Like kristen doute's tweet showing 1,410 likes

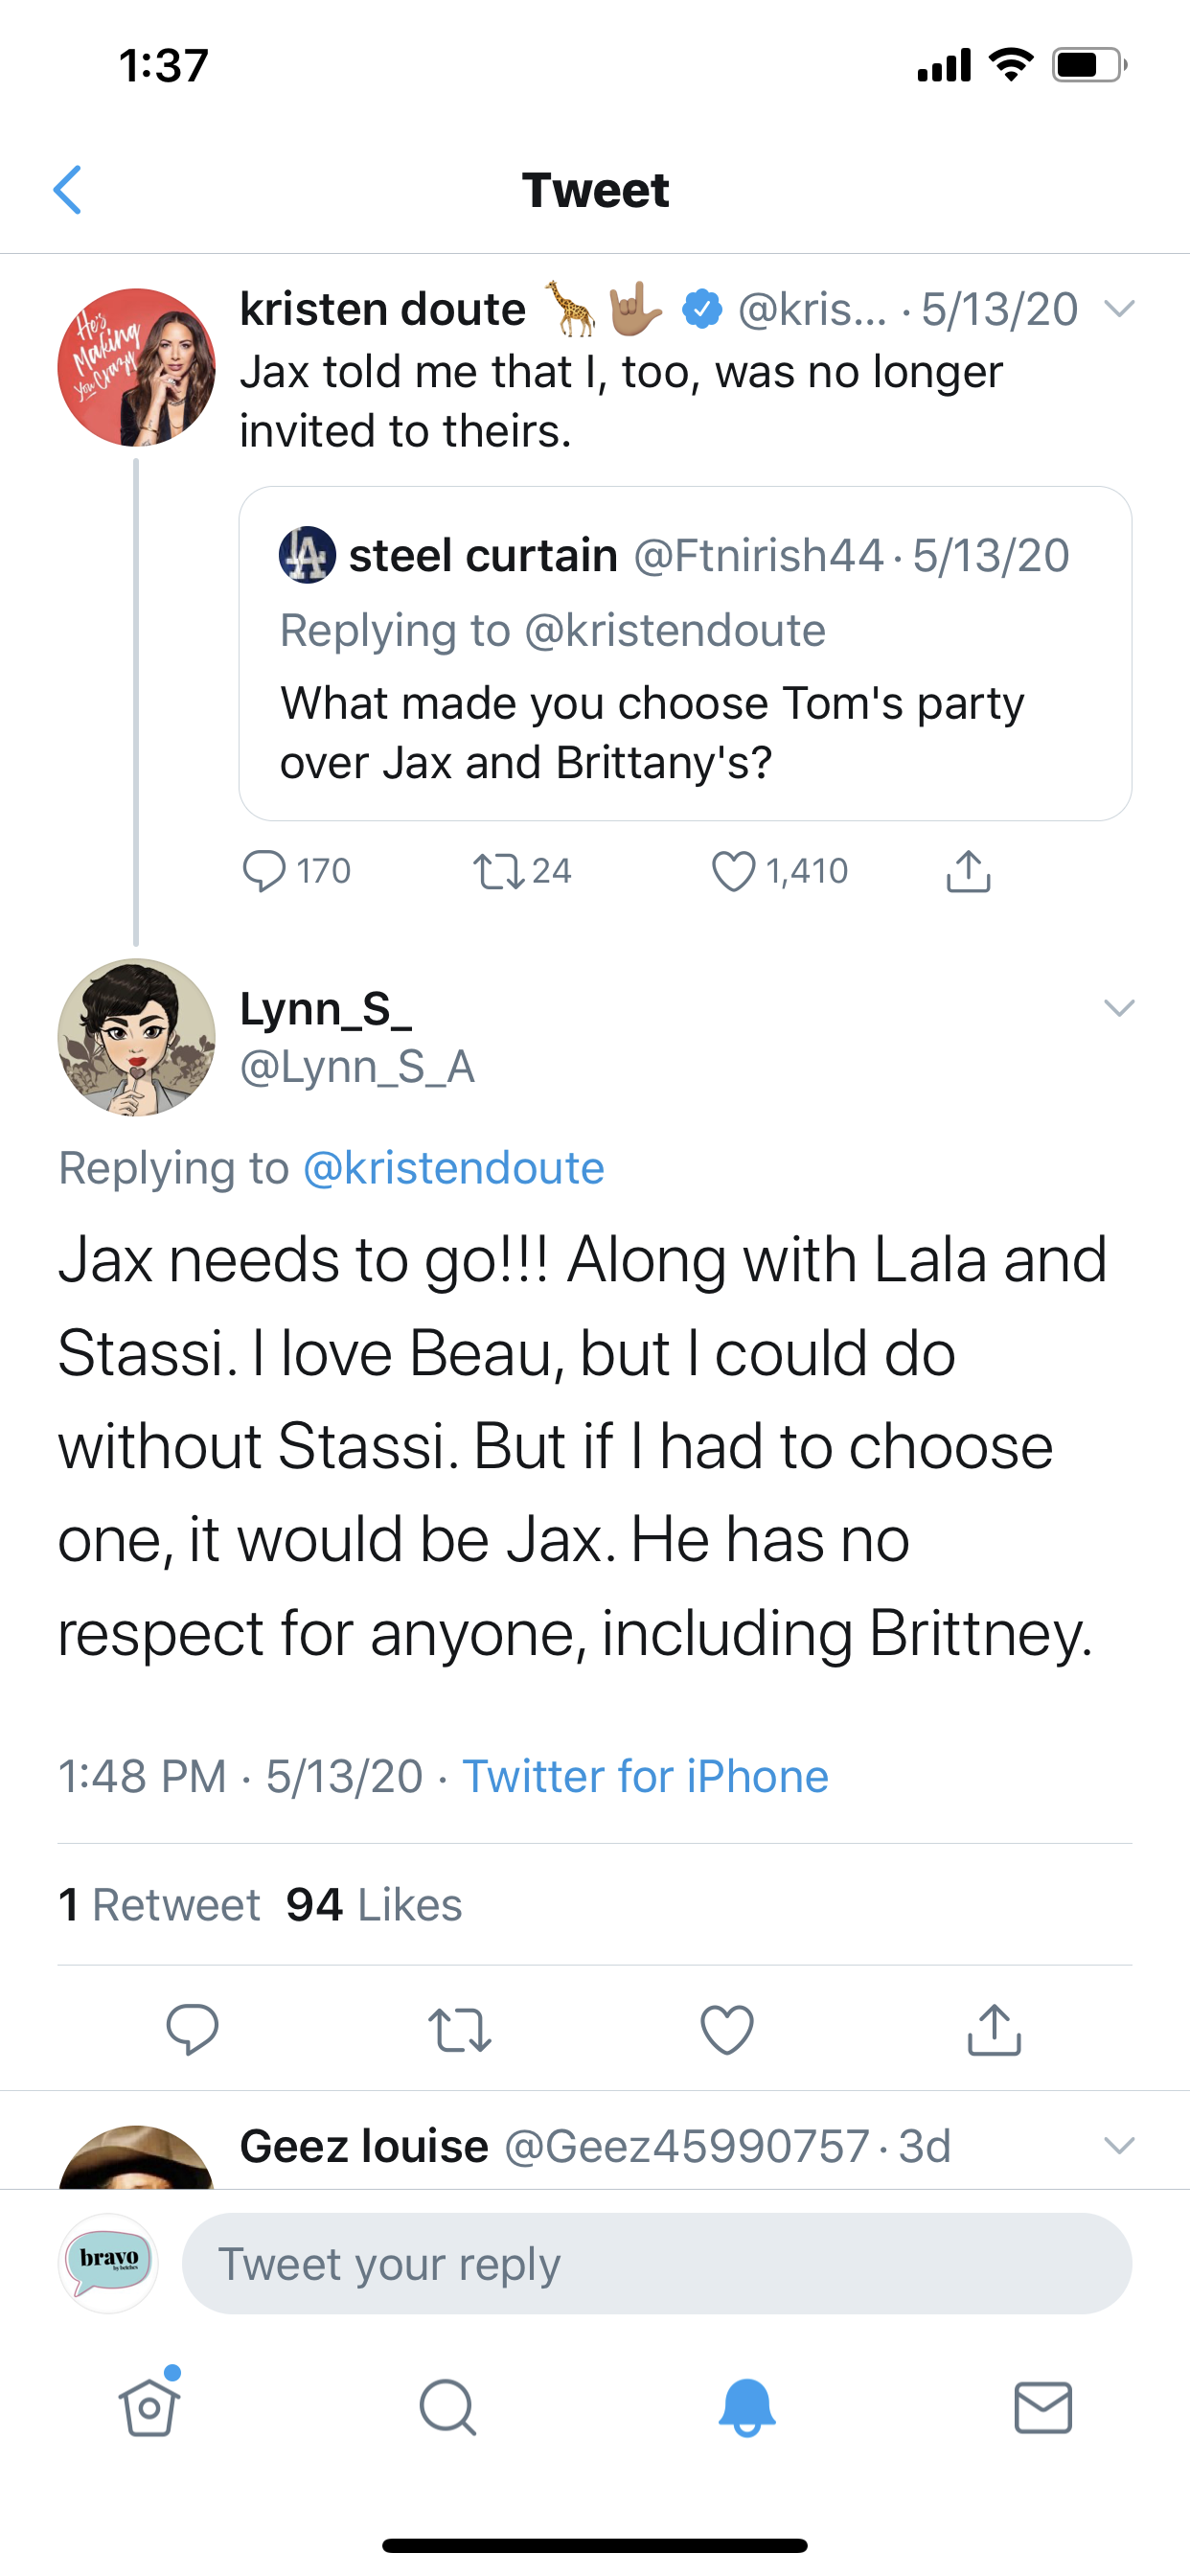coord(735,870)
